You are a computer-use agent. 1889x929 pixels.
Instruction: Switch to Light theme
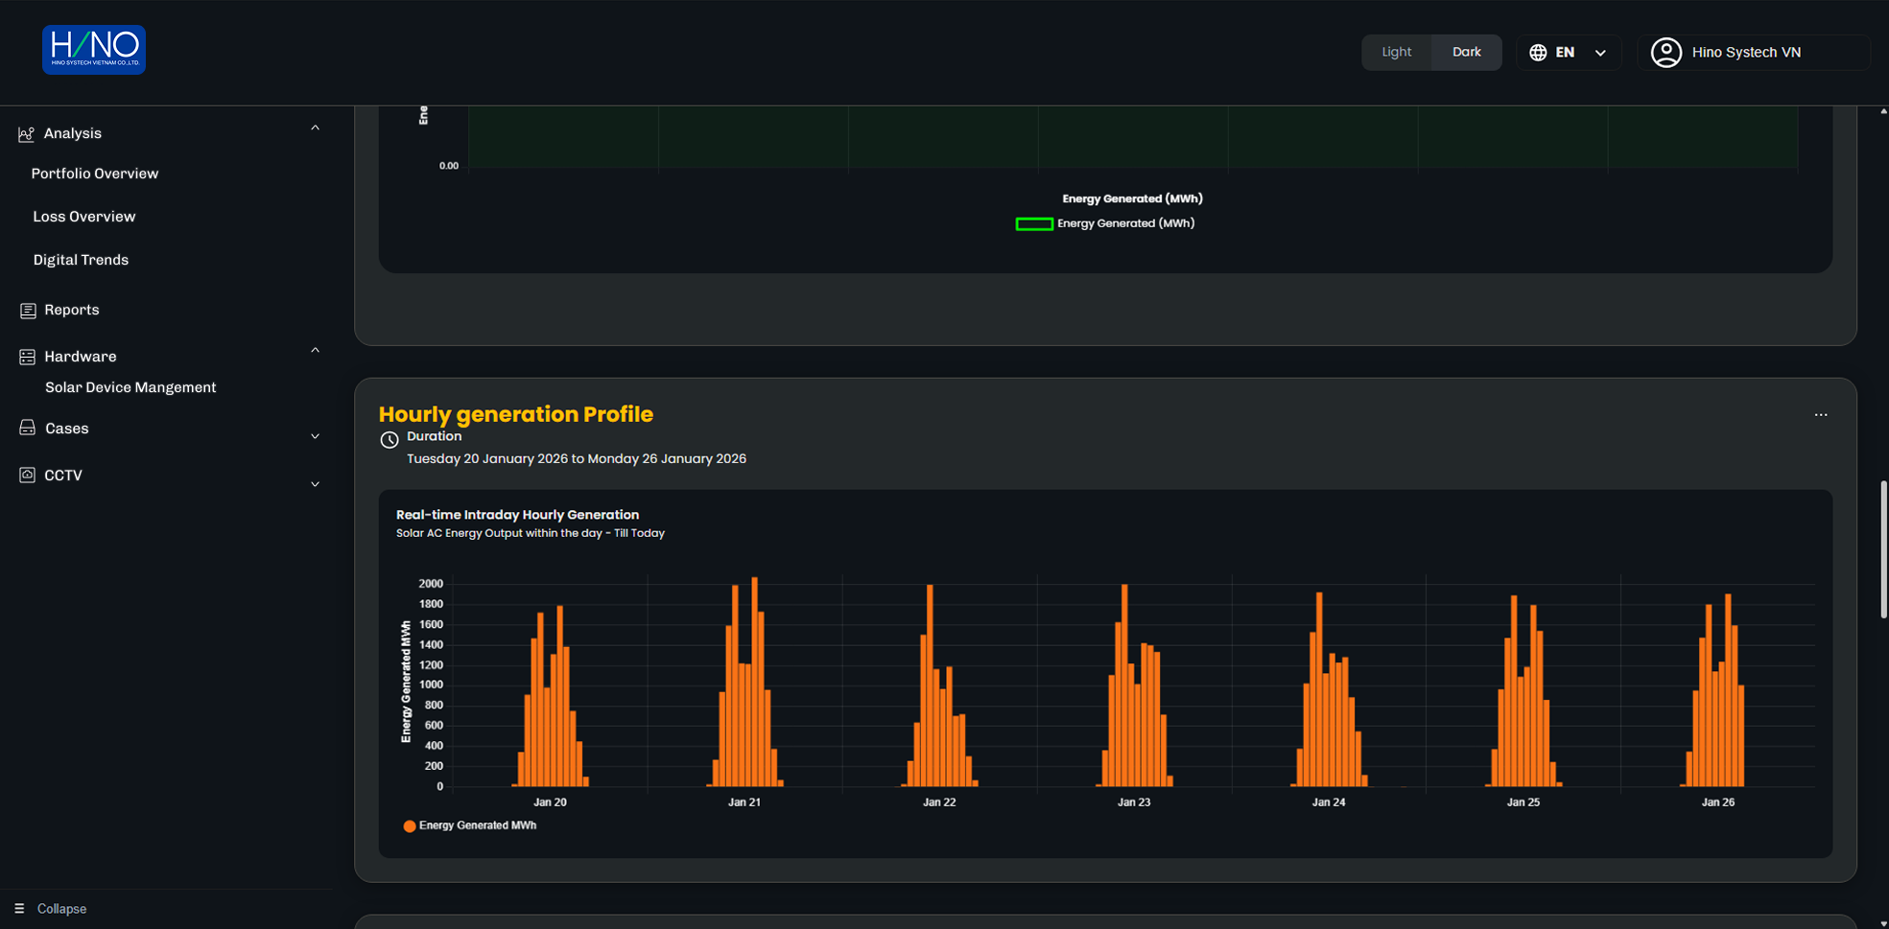click(1396, 53)
